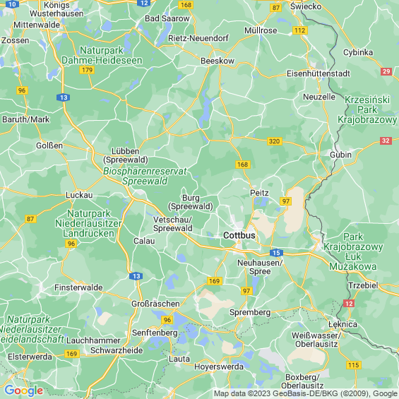The image size is (399, 399).
Task: Click the red route 12 shield near Trzebiel
Action: click(349, 304)
